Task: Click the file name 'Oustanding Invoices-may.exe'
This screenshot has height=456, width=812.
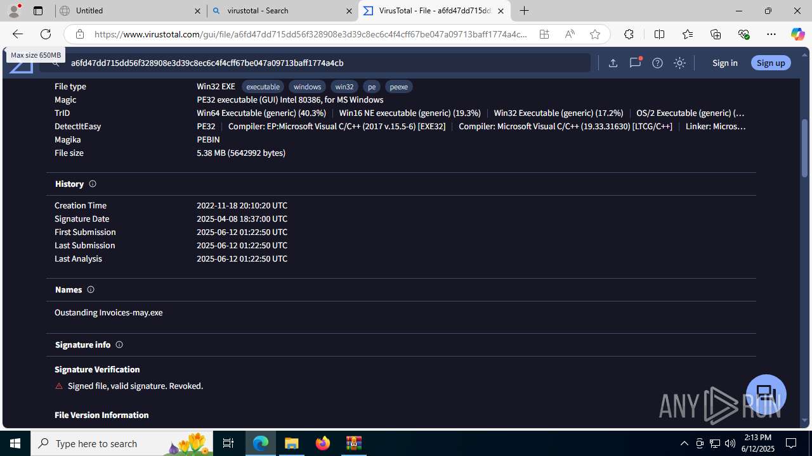Action: pyautogui.click(x=108, y=312)
